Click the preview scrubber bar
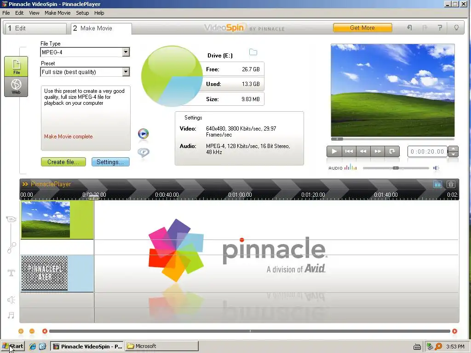471x353 pixels. (393, 139)
